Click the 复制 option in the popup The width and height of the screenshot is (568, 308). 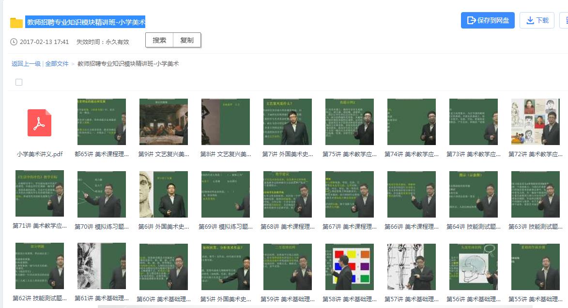click(x=186, y=40)
